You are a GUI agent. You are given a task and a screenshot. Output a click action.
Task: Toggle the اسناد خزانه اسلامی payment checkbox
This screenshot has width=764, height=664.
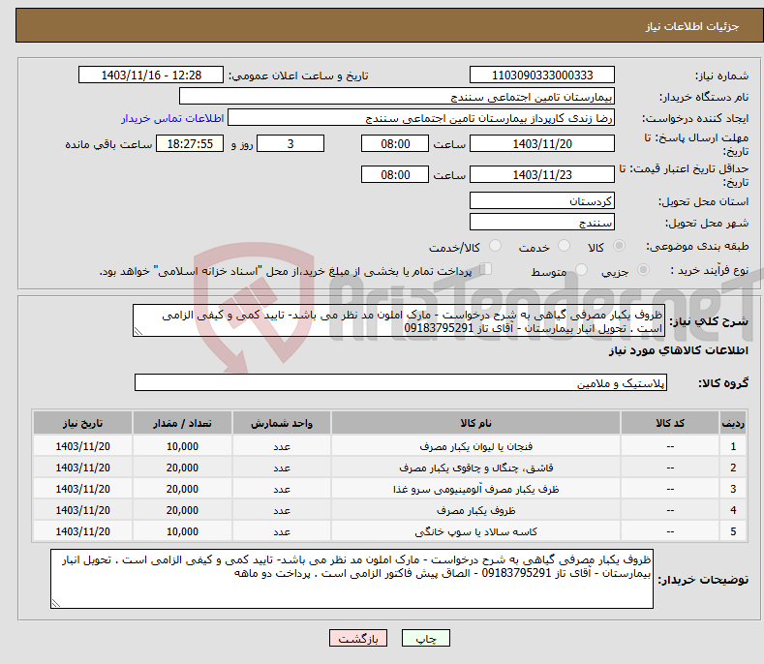click(486, 269)
